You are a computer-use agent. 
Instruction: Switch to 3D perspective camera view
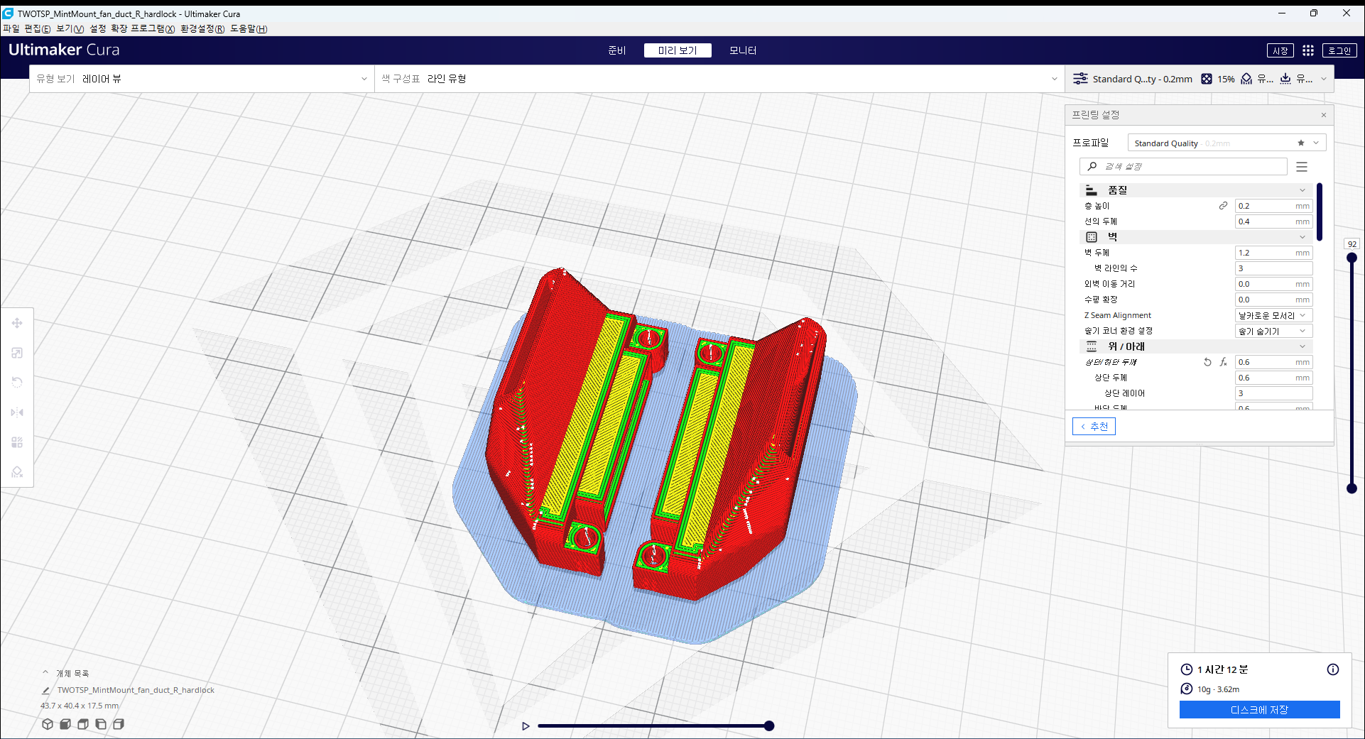coord(48,724)
